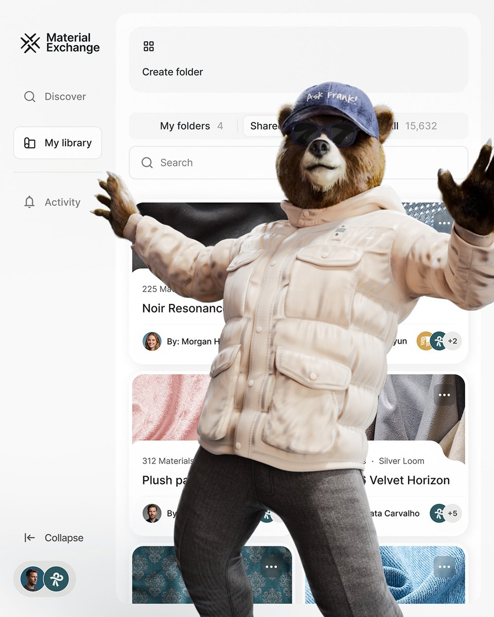The width and height of the screenshot is (494, 617).
Task: Click the search magnifier icon in field
Action: click(x=147, y=162)
